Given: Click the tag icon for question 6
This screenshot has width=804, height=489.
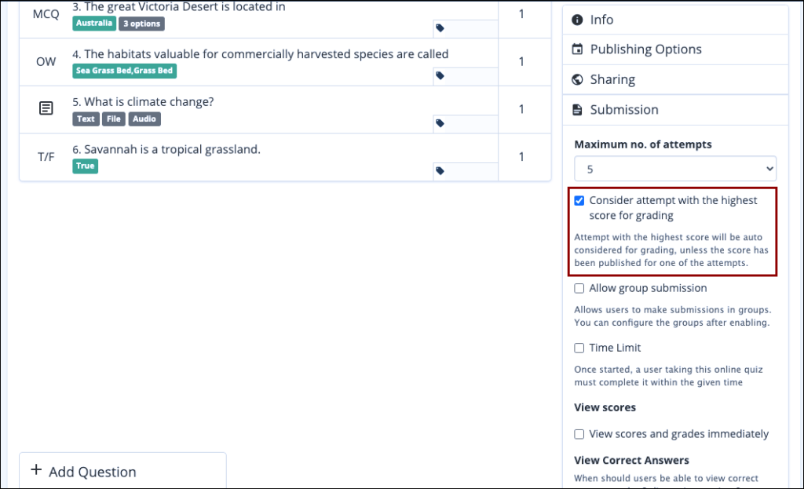Looking at the screenshot, I should pos(440,171).
